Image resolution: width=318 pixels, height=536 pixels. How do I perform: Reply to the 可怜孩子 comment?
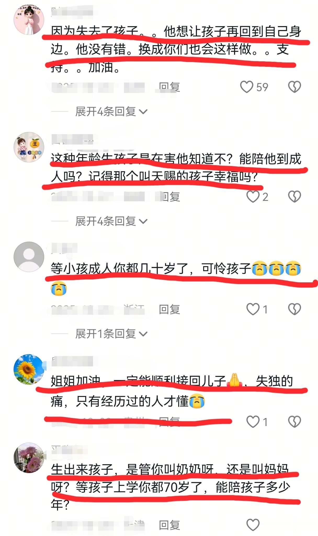click(x=169, y=309)
